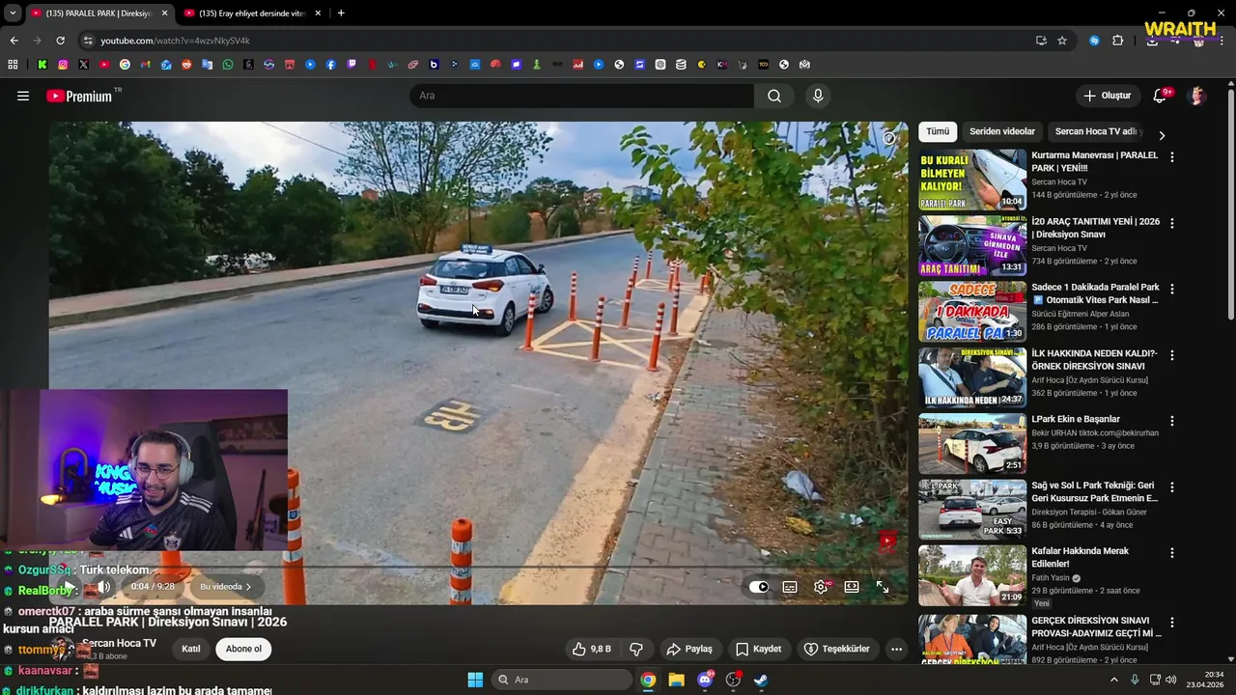Open Kurtarma Manevrası video thumbnail

pyautogui.click(x=972, y=180)
